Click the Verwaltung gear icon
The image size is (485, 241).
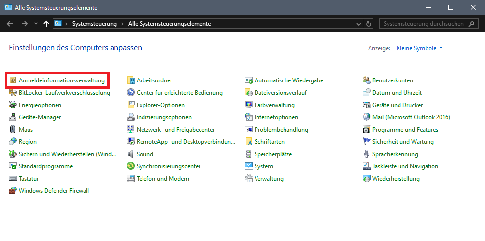tap(249, 179)
